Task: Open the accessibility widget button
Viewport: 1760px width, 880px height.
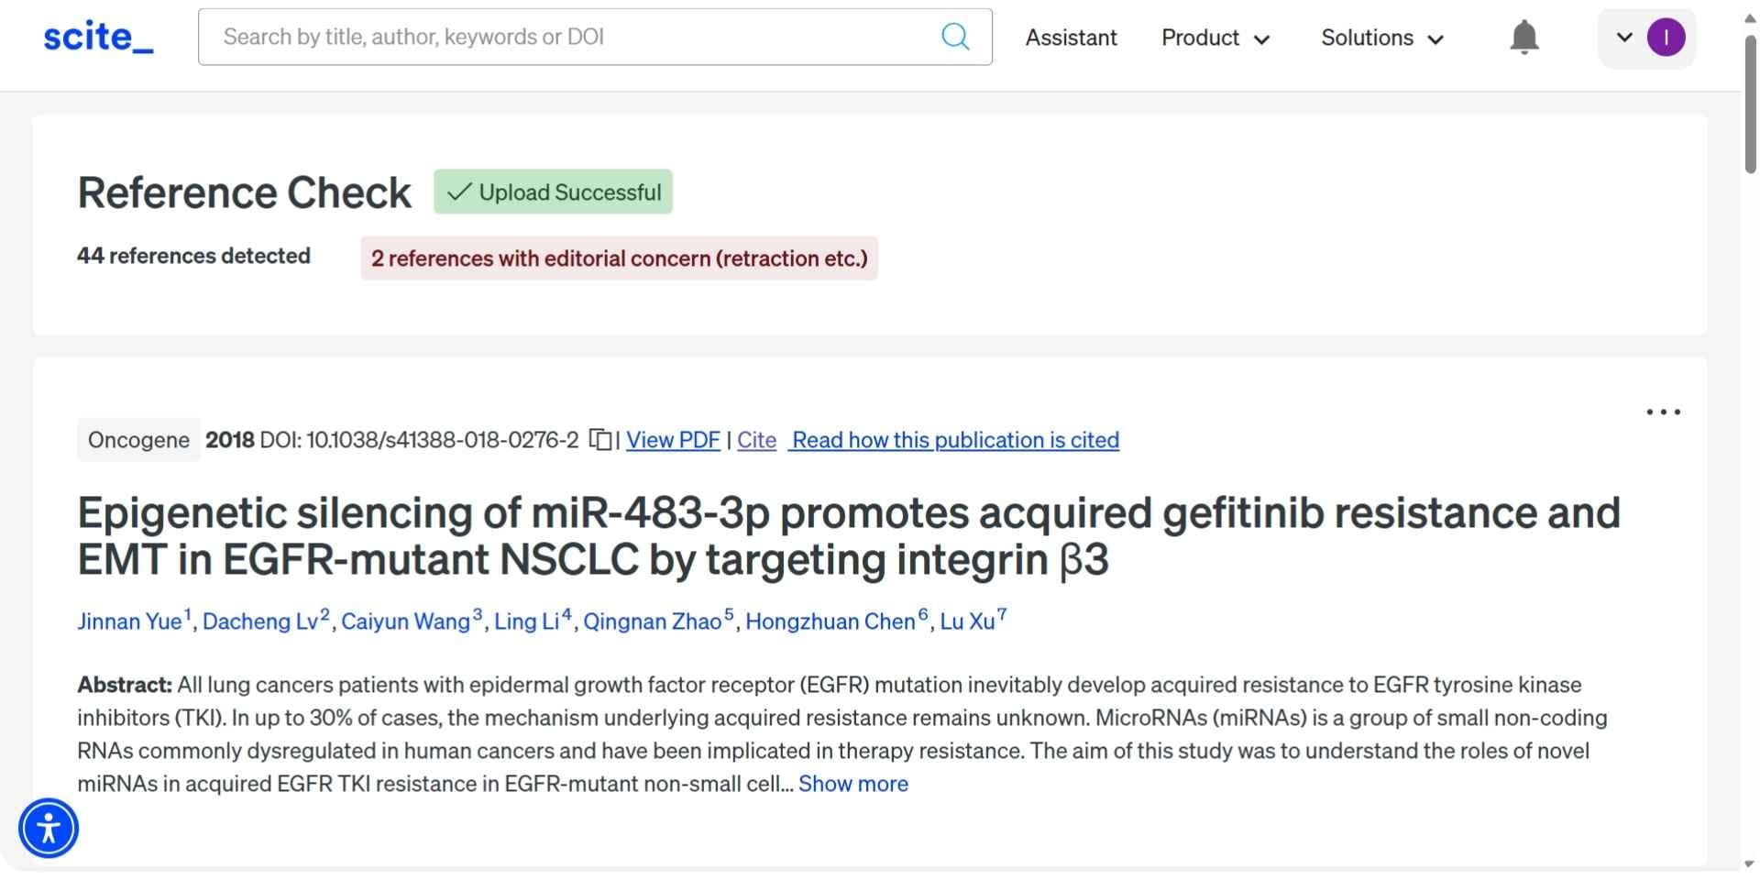Action: tap(49, 829)
